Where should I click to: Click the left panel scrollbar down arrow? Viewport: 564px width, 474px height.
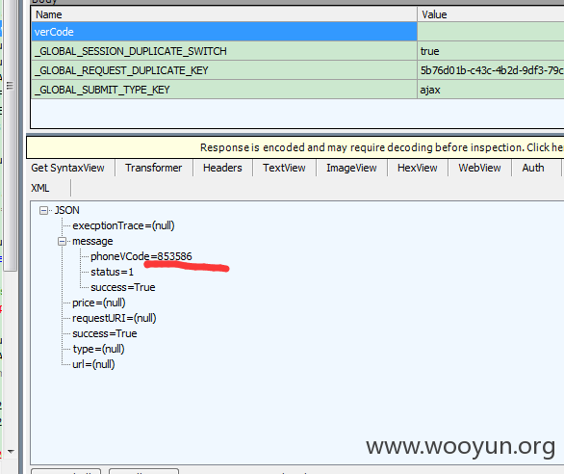11,451
